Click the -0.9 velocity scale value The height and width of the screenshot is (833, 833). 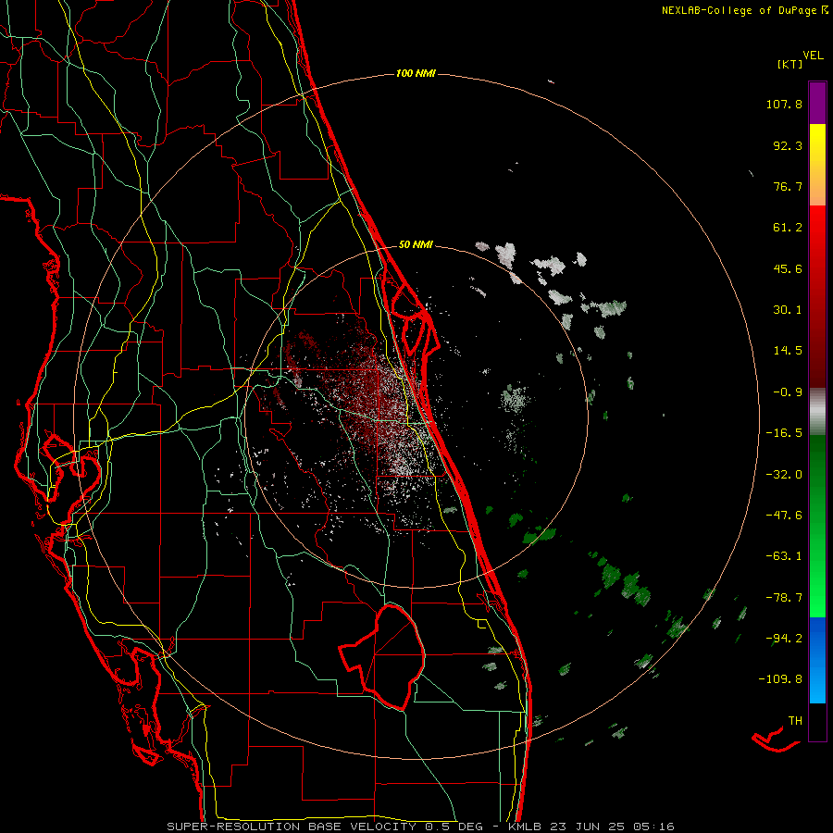click(788, 392)
